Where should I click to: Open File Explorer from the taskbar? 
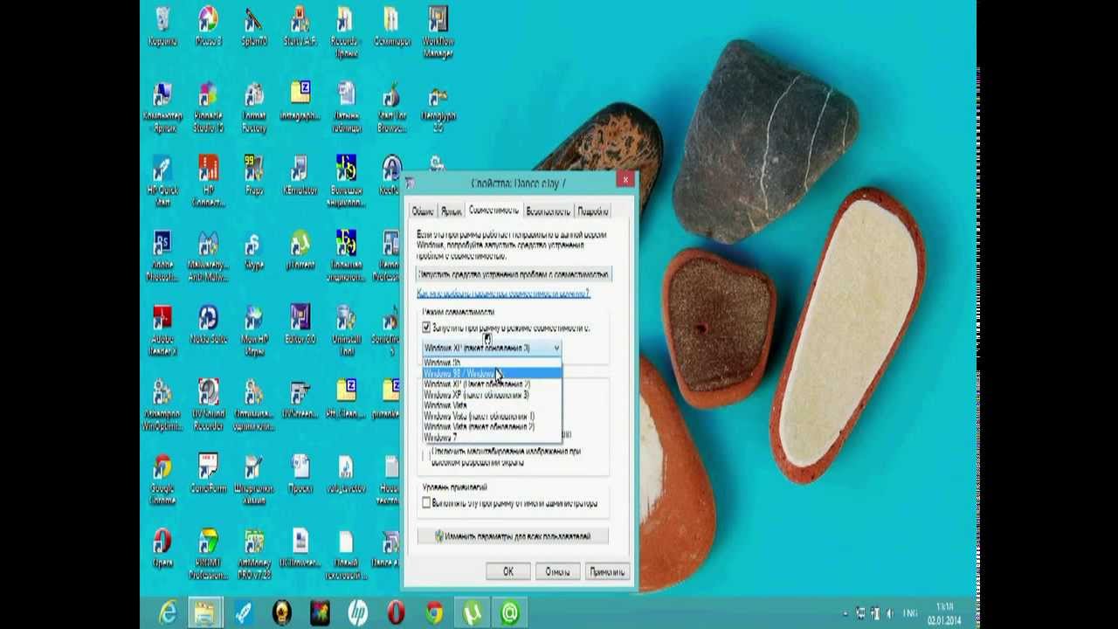(205, 613)
